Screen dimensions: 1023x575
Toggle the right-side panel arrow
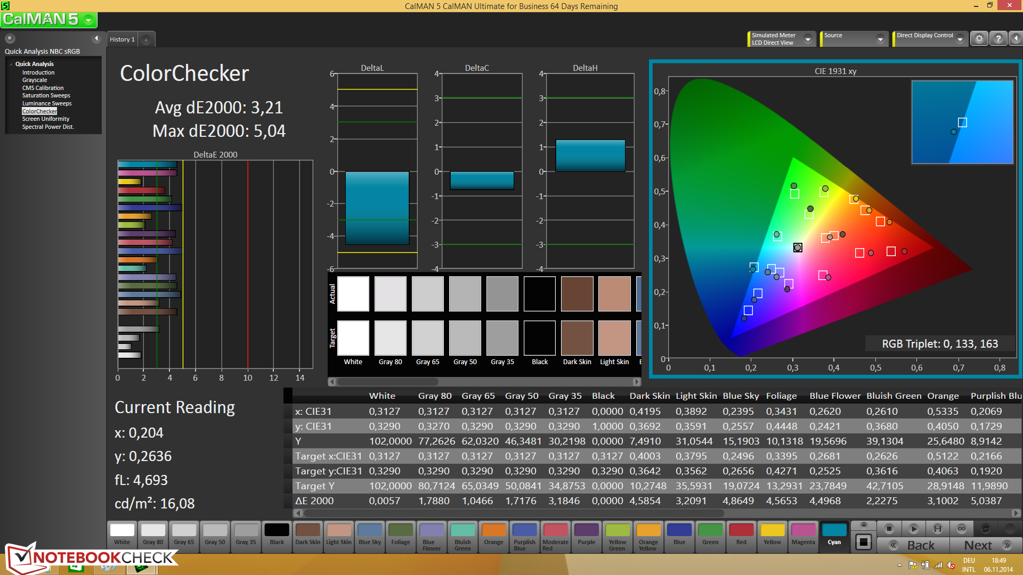click(1016, 39)
